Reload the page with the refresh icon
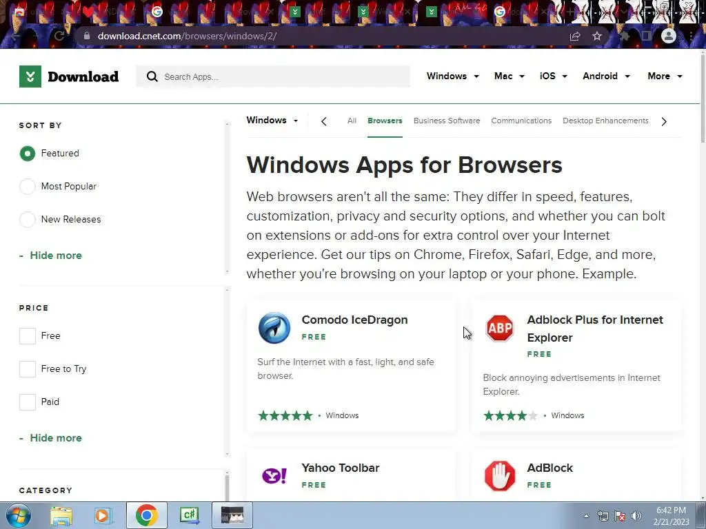This screenshot has height=529, width=706. click(x=59, y=36)
